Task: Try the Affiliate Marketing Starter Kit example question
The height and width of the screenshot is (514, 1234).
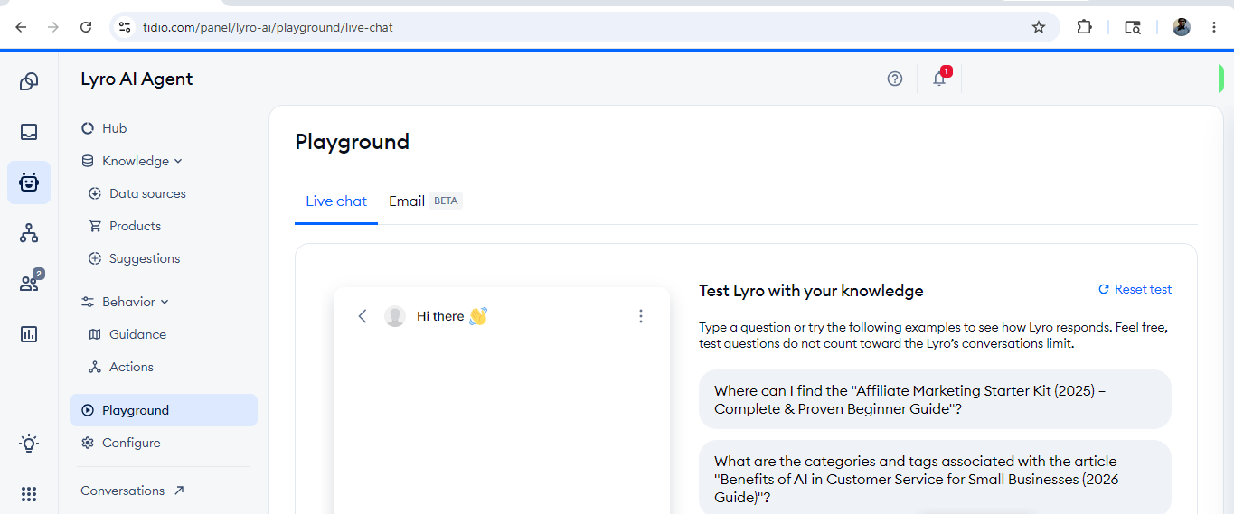Action: tap(935, 399)
